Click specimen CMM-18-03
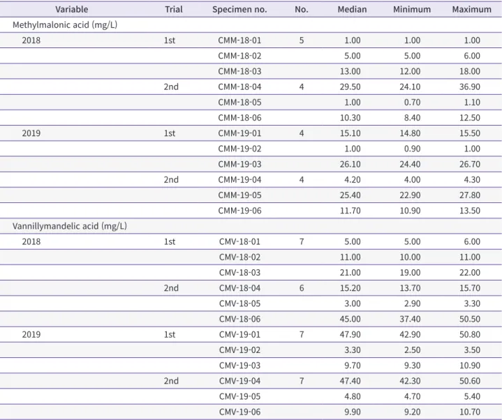This screenshot has width=502, height=420. pyautogui.click(x=239, y=71)
